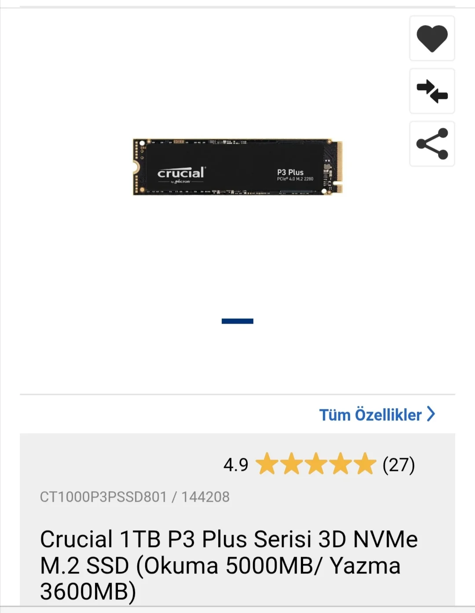
Task: Select the blue image carousel indicator
Action: click(x=237, y=321)
